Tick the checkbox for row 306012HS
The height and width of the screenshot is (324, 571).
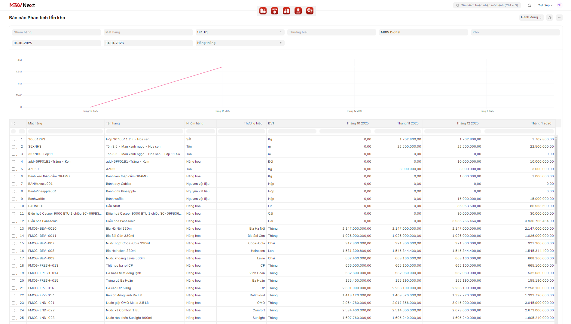click(x=13, y=139)
